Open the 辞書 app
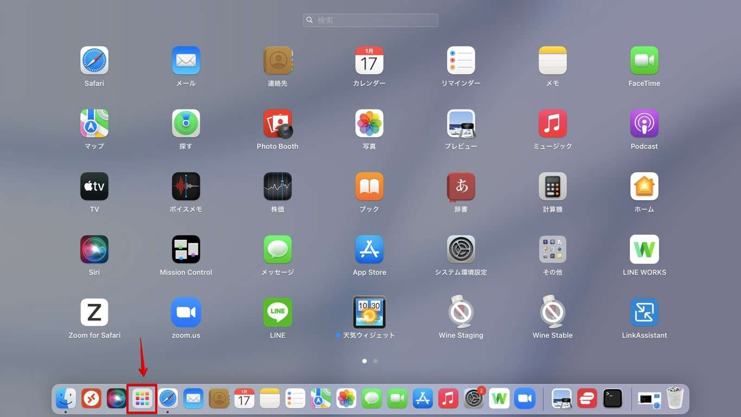The width and height of the screenshot is (741, 417). 461,186
